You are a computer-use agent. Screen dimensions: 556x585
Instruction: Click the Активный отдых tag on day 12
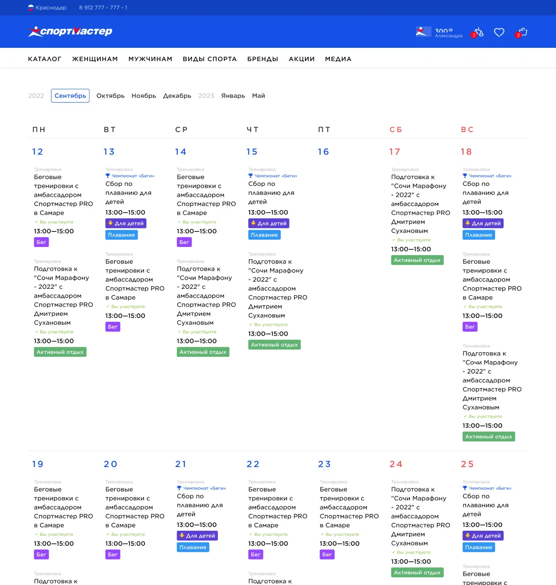click(60, 352)
